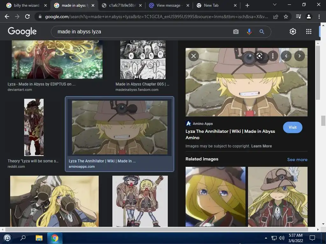
Task: Click the preview panel vertical scrollbar
Action: click(x=317, y=72)
